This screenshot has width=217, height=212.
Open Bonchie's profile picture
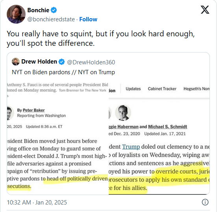(16, 14)
